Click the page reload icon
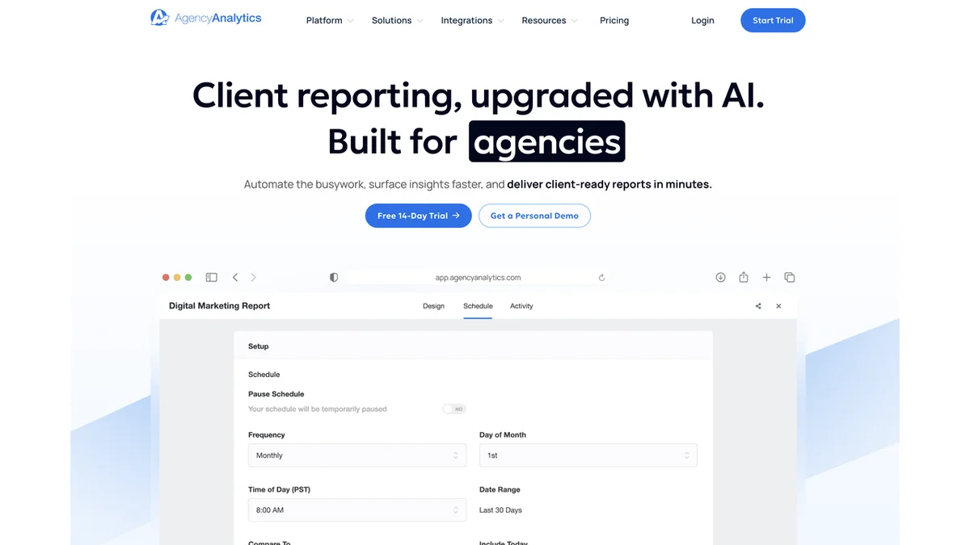 [x=601, y=277]
